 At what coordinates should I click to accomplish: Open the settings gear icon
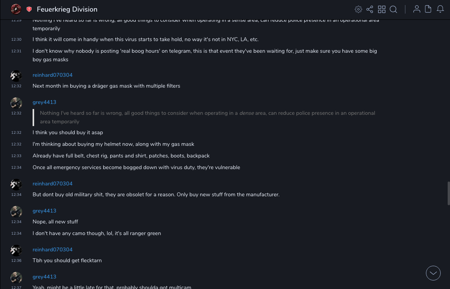click(x=358, y=9)
